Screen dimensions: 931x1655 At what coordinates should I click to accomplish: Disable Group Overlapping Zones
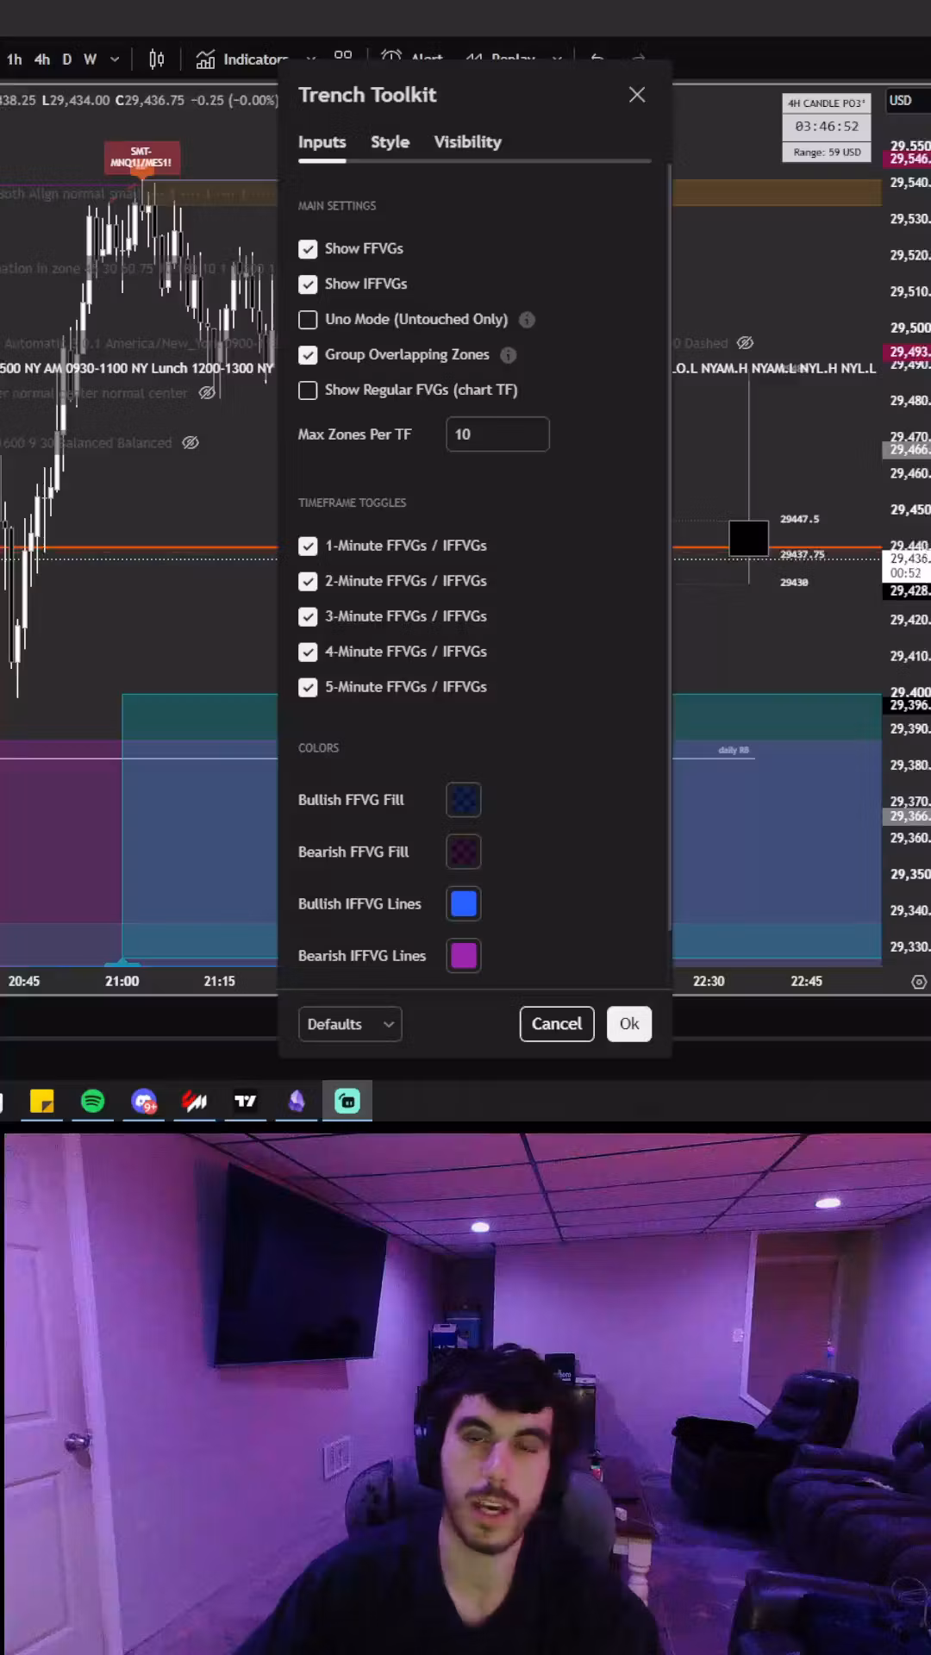(x=308, y=355)
